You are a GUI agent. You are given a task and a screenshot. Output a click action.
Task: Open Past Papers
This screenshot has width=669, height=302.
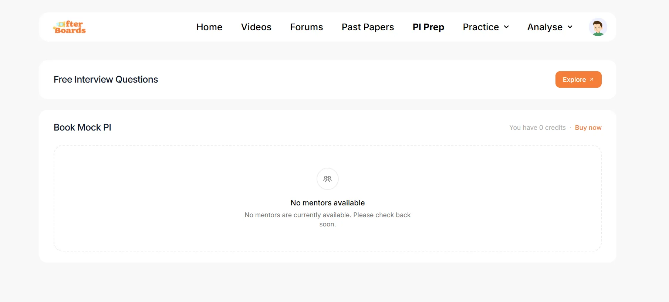(x=368, y=27)
